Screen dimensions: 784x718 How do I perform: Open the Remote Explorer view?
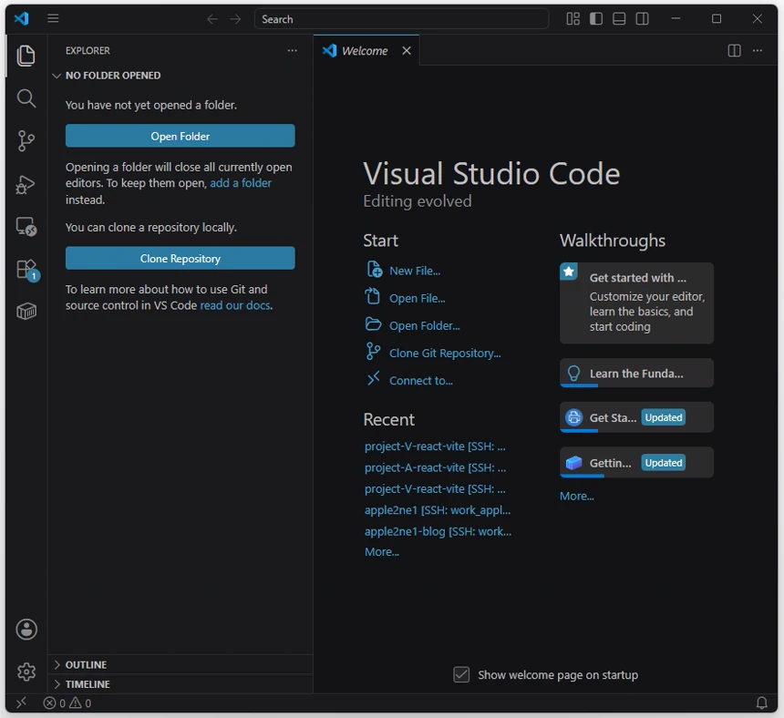pyautogui.click(x=26, y=227)
